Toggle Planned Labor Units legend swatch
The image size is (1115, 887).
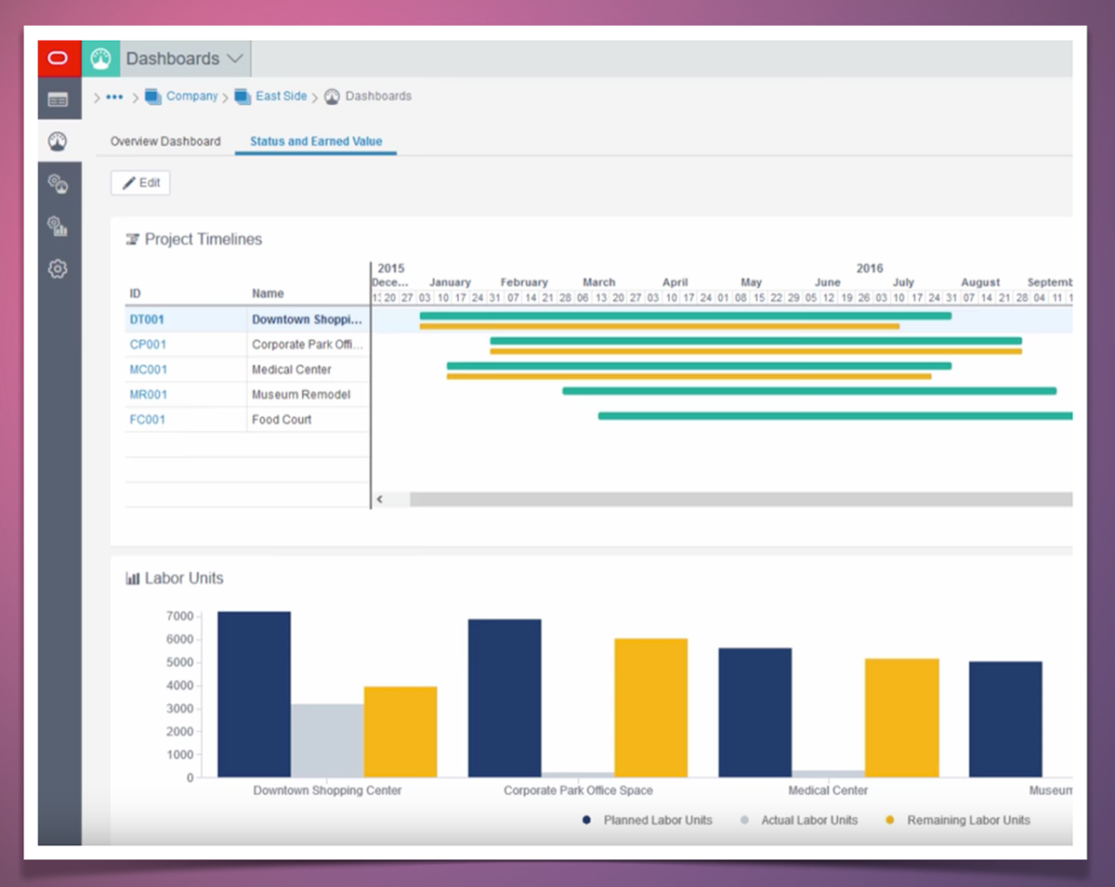(x=586, y=820)
